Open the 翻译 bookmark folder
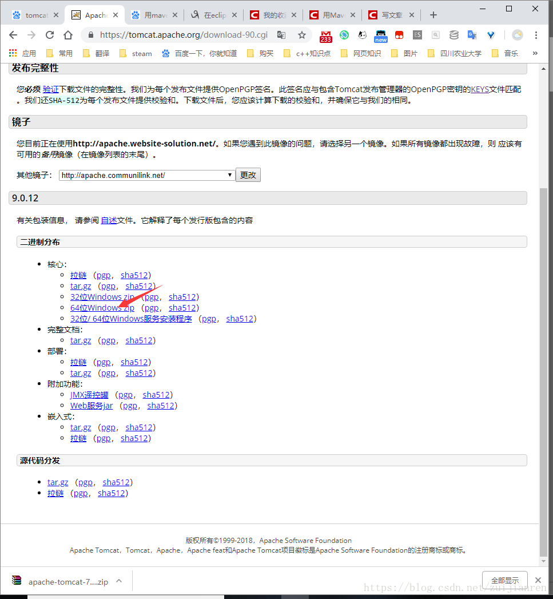The width and height of the screenshot is (553, 599). click(96, 53)
